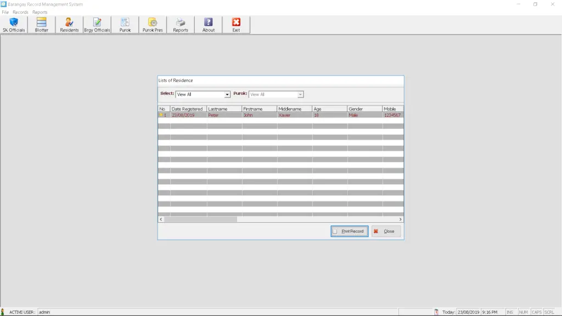Image resolution: width=562 pixels, height=316 pixels.
Task: Click the Print Record button
Action: click(x=349, y=231)
